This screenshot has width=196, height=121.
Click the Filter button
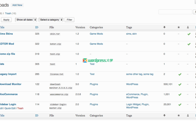(69, 20)
